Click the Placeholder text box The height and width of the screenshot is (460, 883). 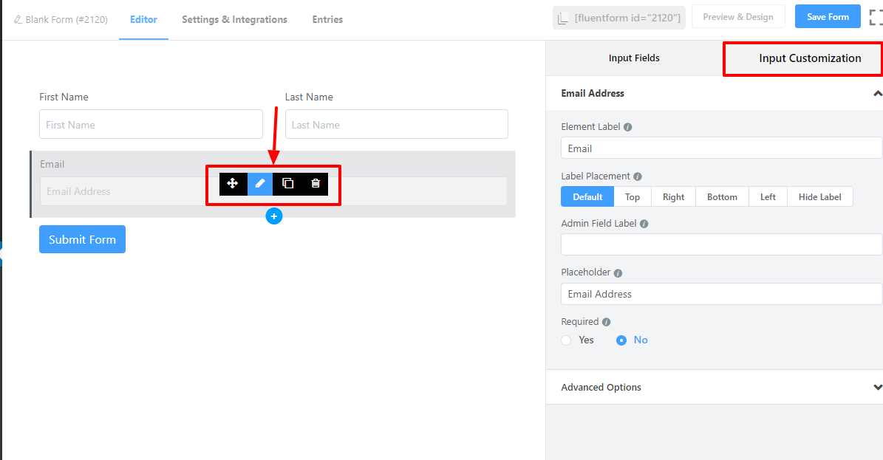(721, 294)
